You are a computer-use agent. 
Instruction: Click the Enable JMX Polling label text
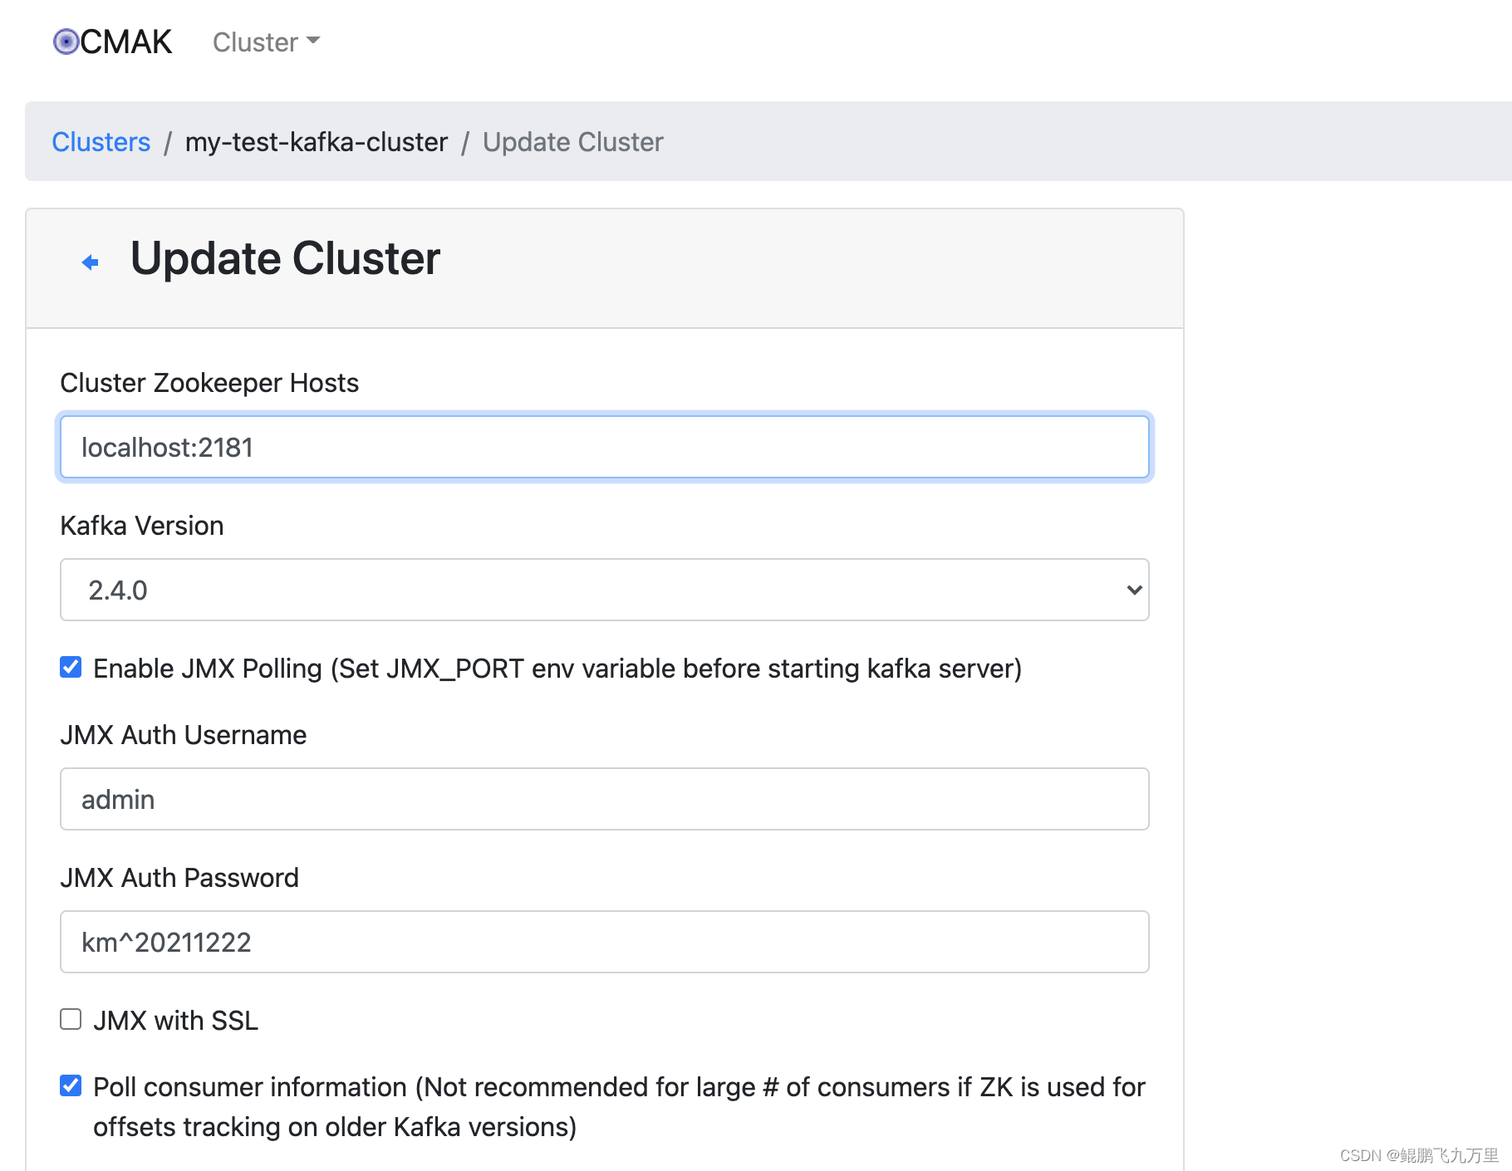pos(557,669)
